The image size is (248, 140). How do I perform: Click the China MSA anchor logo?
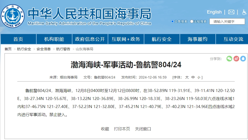point(13,16)
